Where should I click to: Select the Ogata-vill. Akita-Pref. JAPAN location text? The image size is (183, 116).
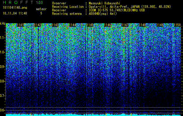pos(129,7)
